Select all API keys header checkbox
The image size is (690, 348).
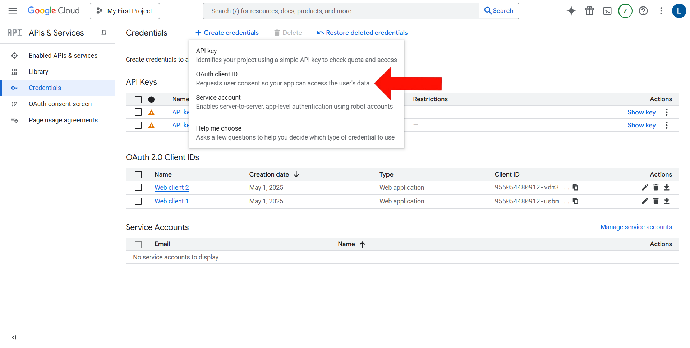(138, 99)
